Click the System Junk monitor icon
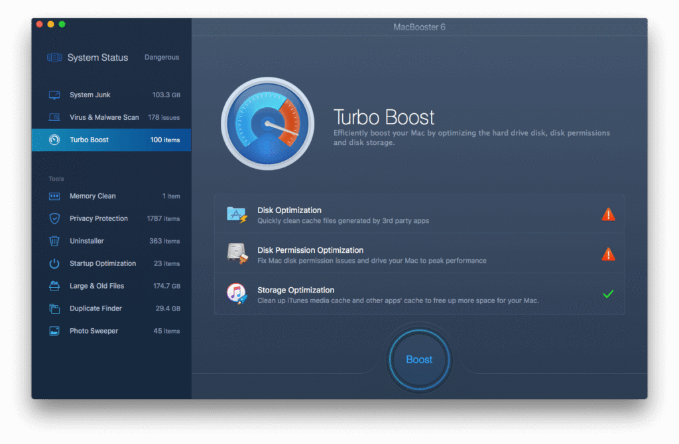Screen dimensions: 679x444 pyautogui.click(x=54, y=95)
